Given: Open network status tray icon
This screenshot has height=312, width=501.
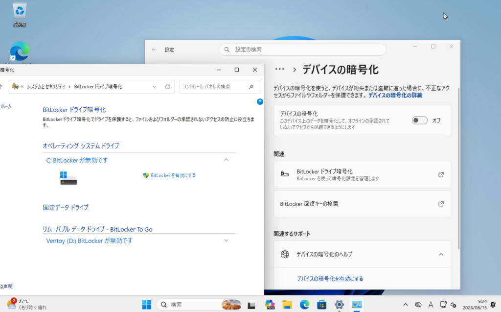Looking at the screenshot, I should click(x=443, y=305).
